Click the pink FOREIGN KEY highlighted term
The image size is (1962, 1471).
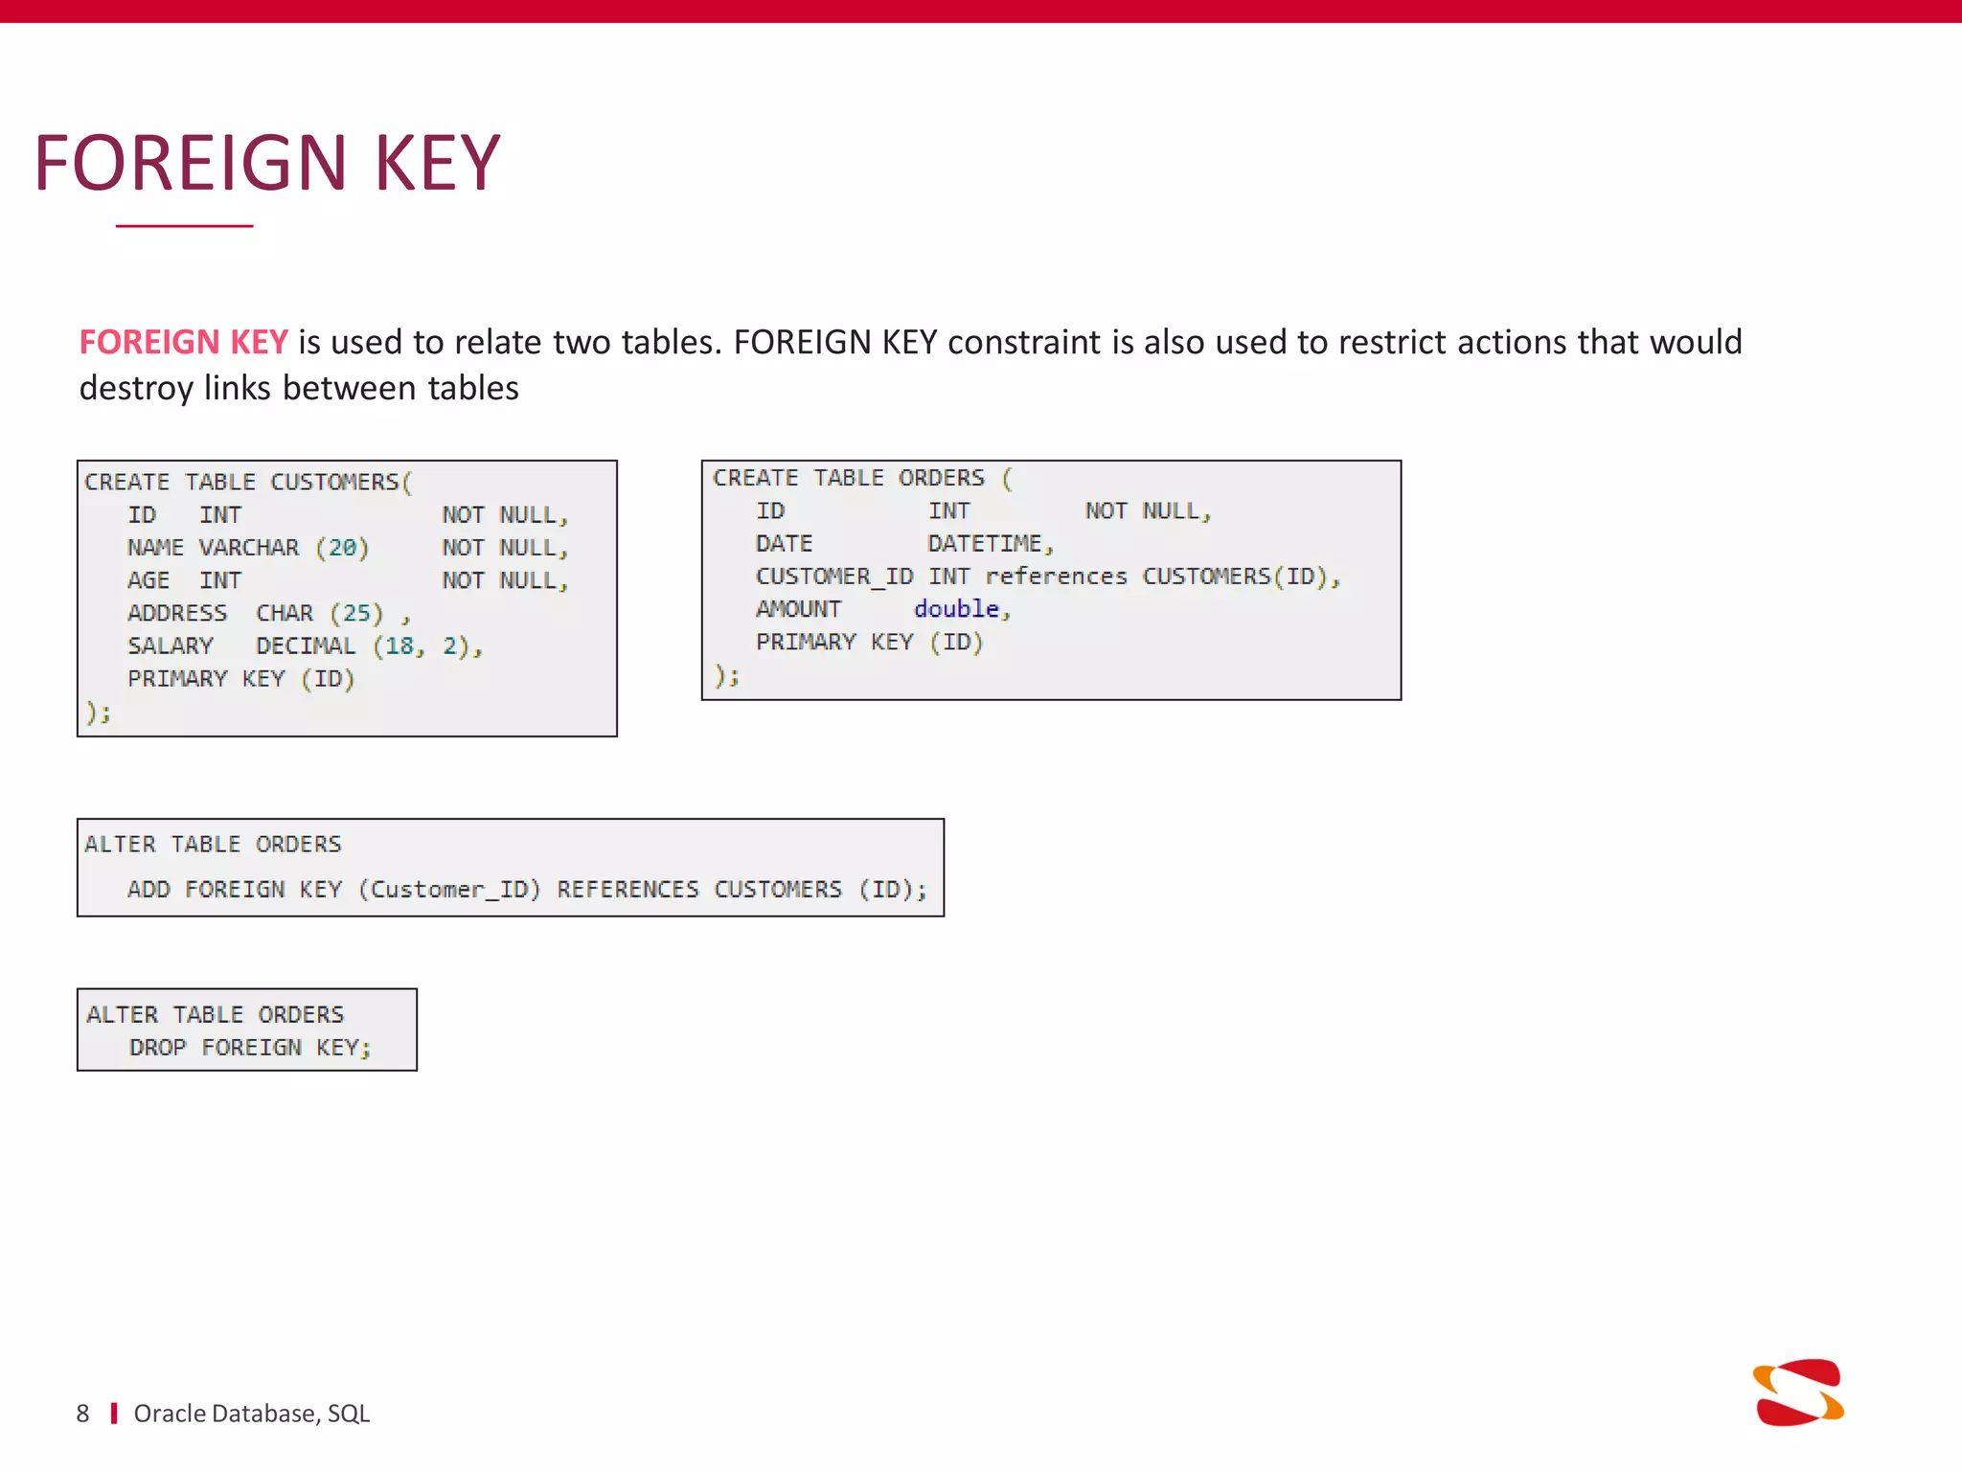click(x=183, y=342)
